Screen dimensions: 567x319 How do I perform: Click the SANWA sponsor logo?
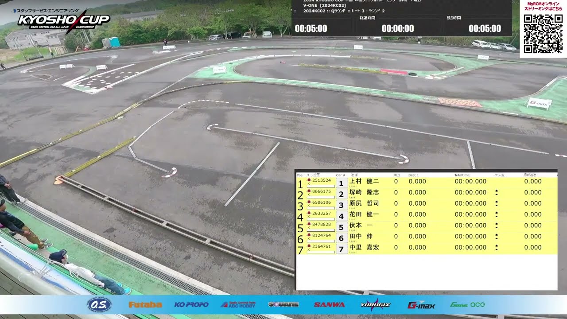tap(330, 305)
